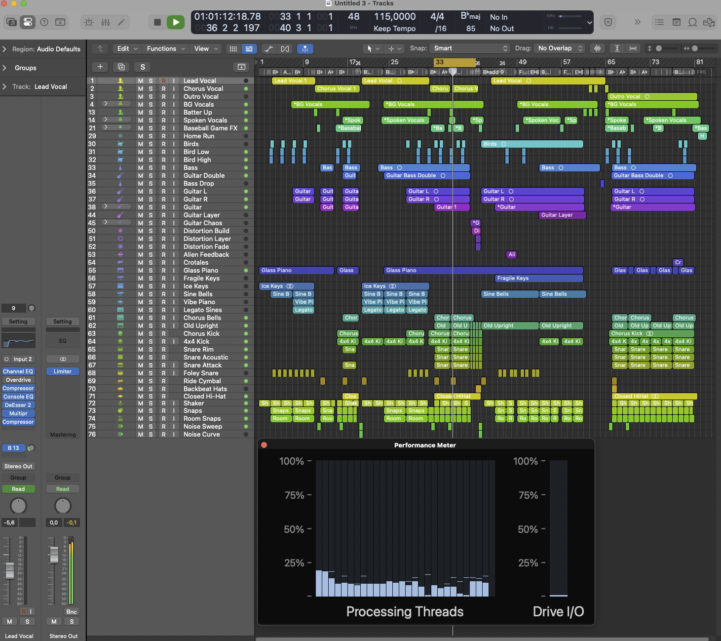Solo the Chorus Vocal track
The height and width of the screenshot is (641, 721).
pyautogui.click(x=151, y=89)
